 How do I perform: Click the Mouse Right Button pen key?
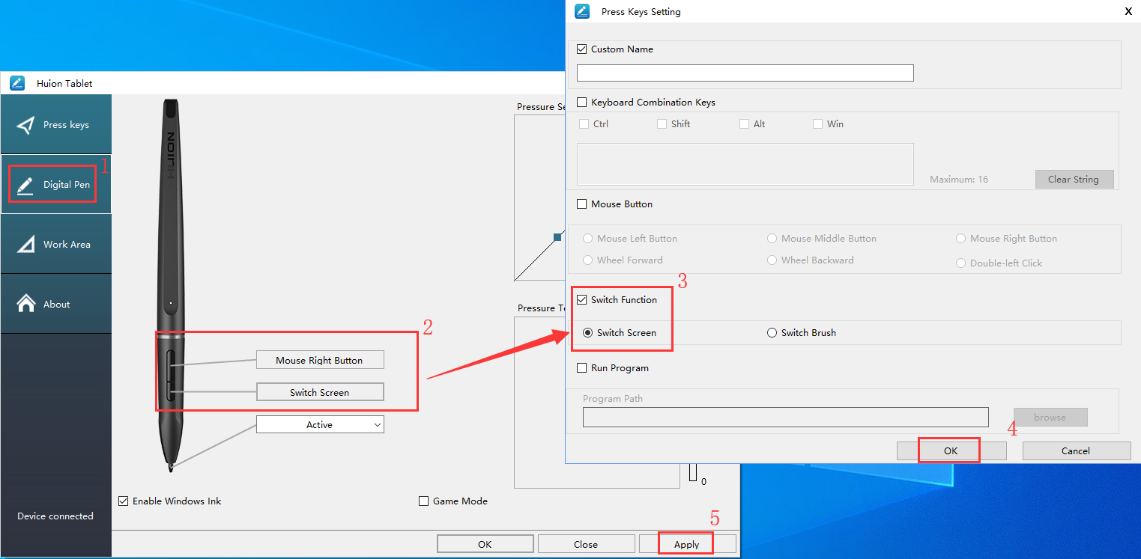tap(320, 360)
